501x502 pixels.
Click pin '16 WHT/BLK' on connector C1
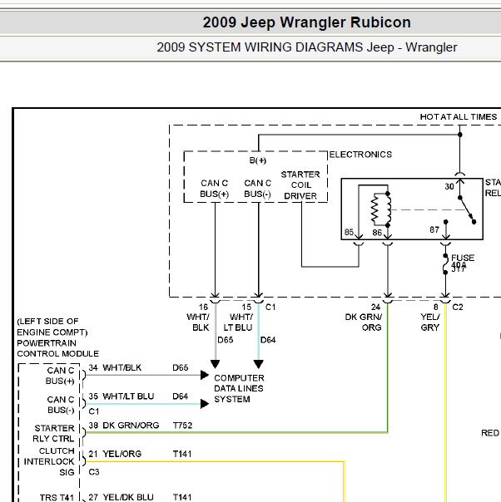[198, 317]
